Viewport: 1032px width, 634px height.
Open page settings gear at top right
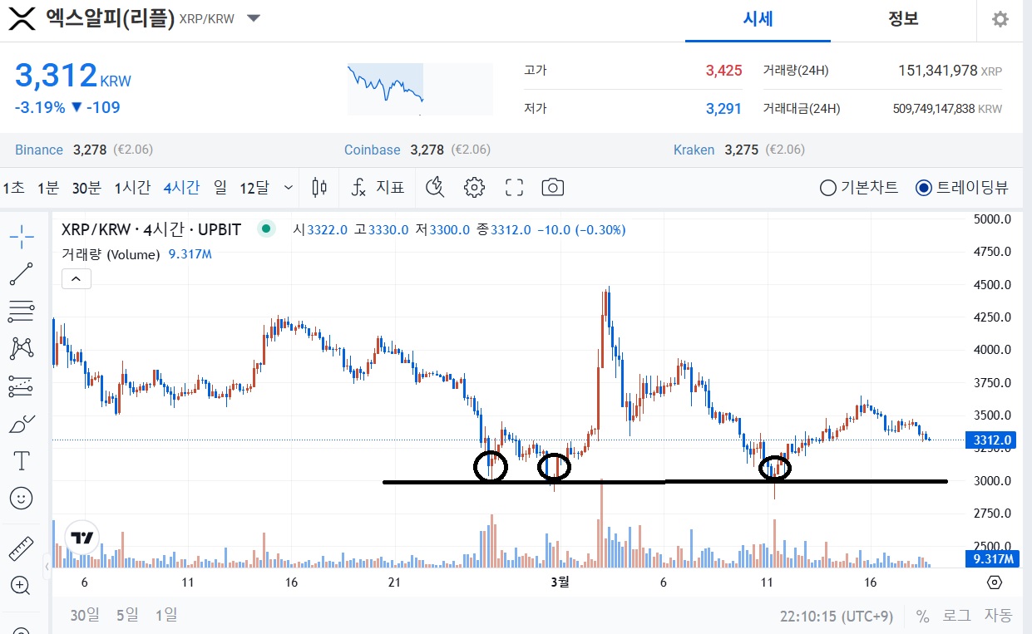pyautogui.click(x=1000, y=19)
